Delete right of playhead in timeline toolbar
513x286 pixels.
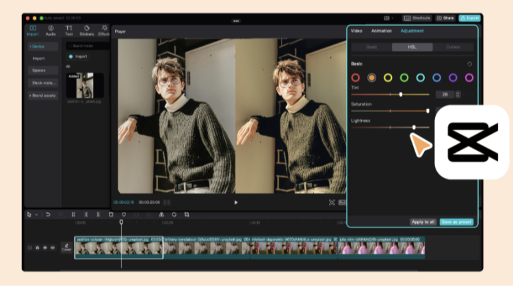click(x=98, y=214)
